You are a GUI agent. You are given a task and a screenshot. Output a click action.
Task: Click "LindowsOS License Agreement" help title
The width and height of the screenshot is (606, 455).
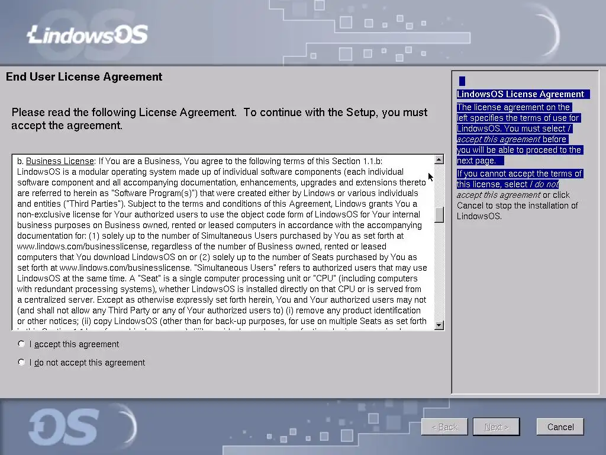tap(520, 94)
